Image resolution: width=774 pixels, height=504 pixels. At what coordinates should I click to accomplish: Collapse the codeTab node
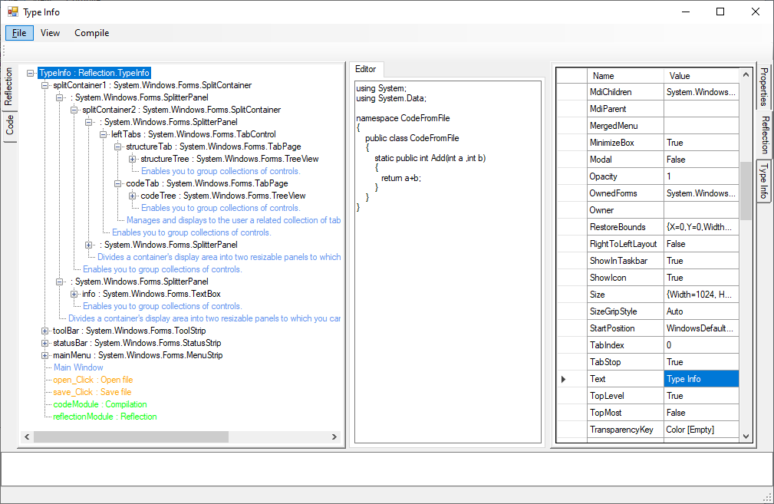pyautogui.click(x=118, y=183)
